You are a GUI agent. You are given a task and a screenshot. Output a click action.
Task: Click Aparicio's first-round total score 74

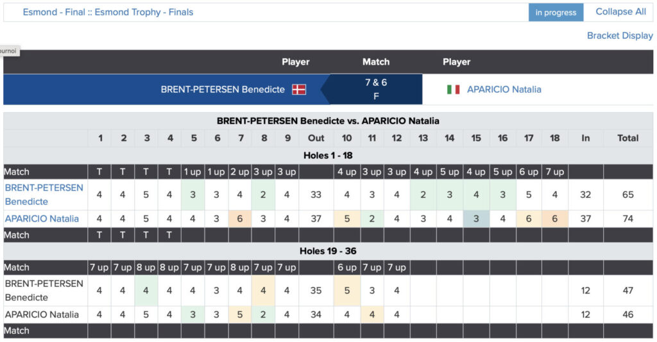628,218
